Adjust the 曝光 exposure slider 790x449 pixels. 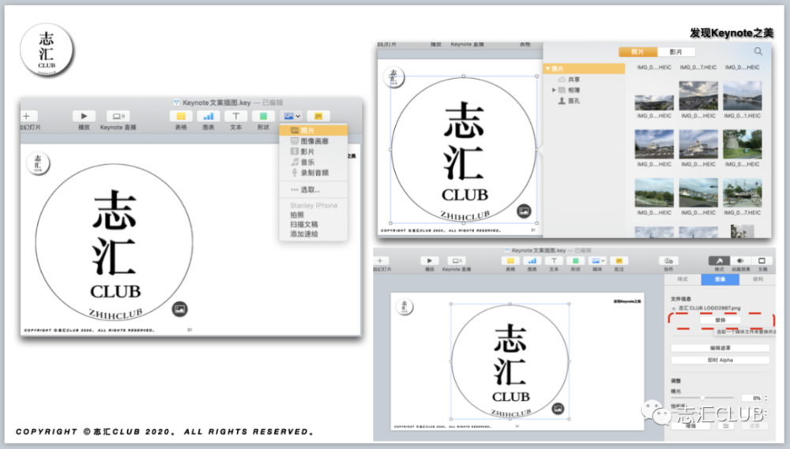pos(703,398)
